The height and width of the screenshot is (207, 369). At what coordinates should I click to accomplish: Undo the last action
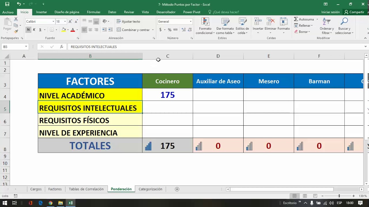coord(19,4)
